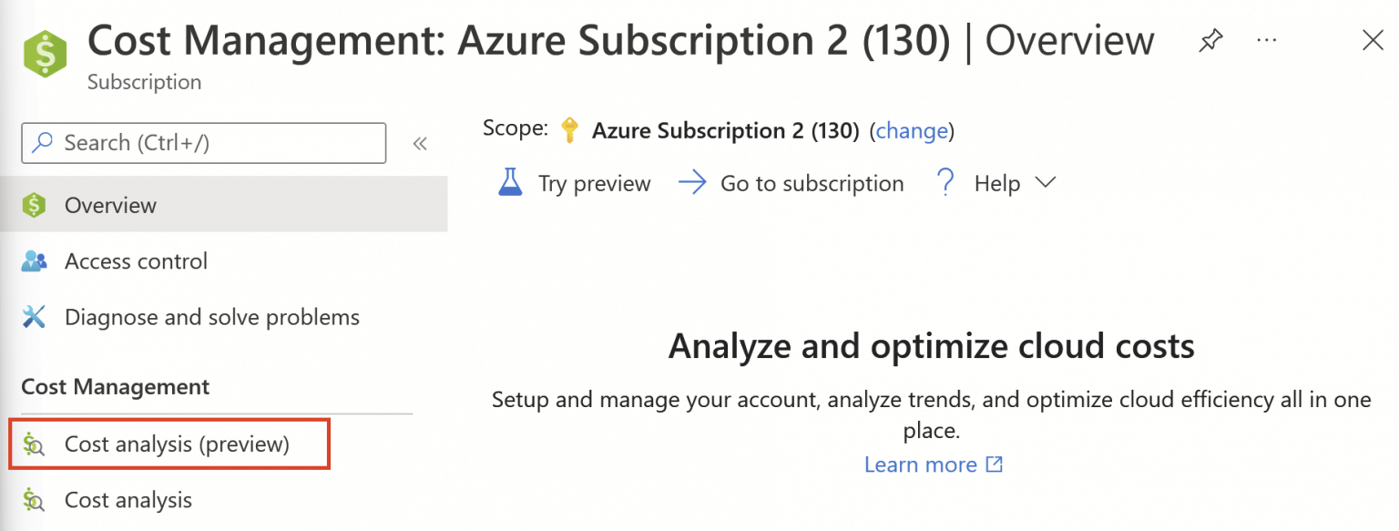Viewport: 1399px width, 531px height.
Task: Click the key icon beside the scope name
Action: click(x=570, y=130)
